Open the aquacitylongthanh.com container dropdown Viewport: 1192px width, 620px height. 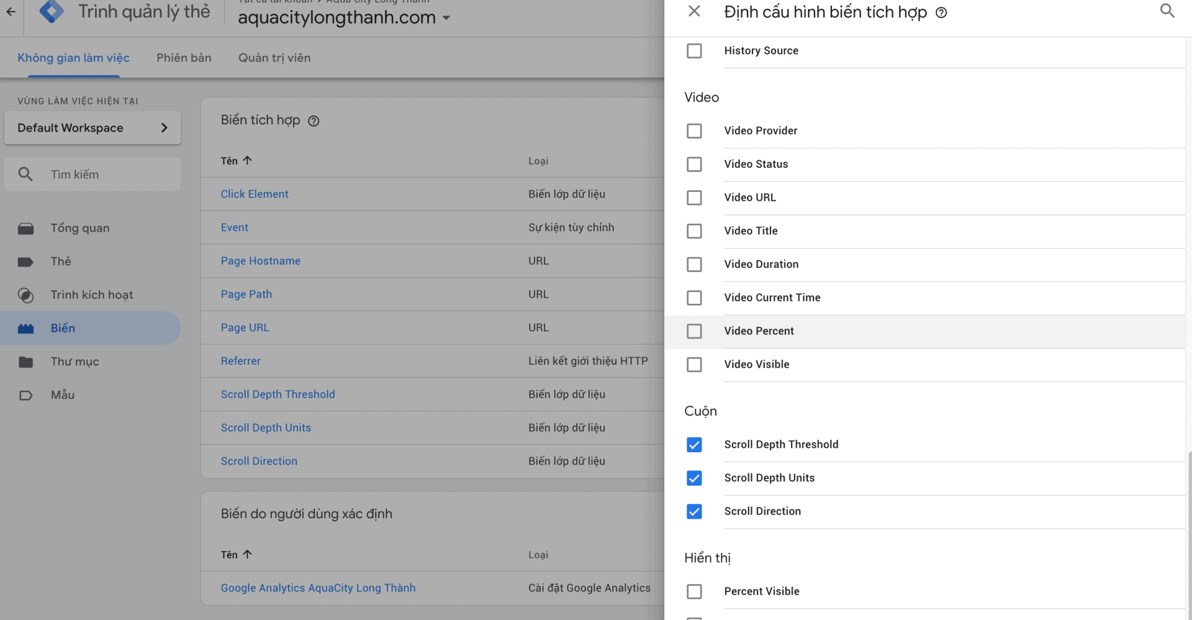(344, 17)
